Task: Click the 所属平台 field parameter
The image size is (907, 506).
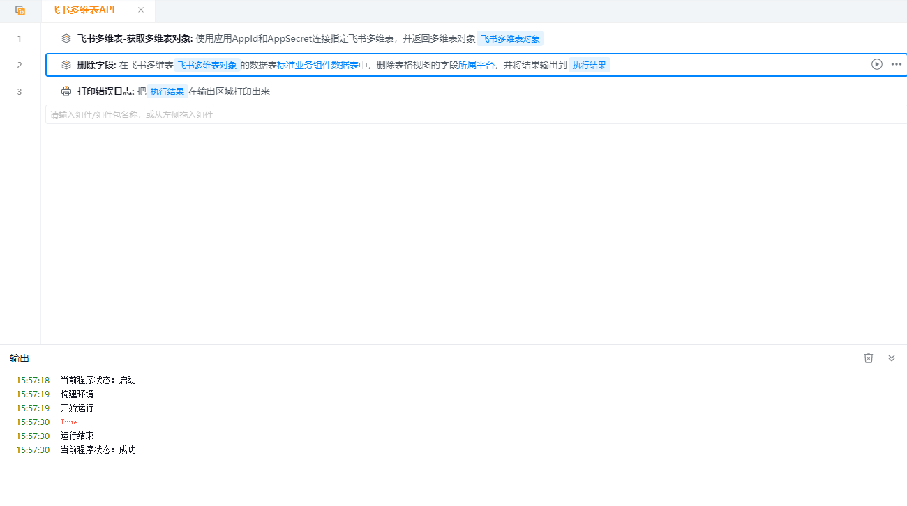Action: pos(477,65)
